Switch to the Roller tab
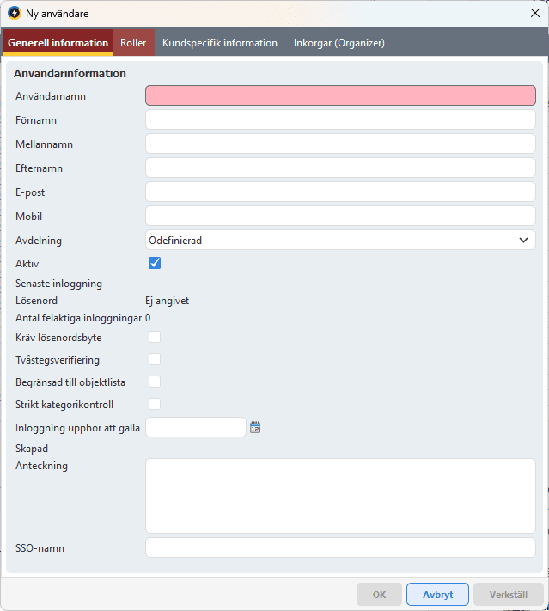Viewport: 549px width, 611px height. tap(133, 43)
